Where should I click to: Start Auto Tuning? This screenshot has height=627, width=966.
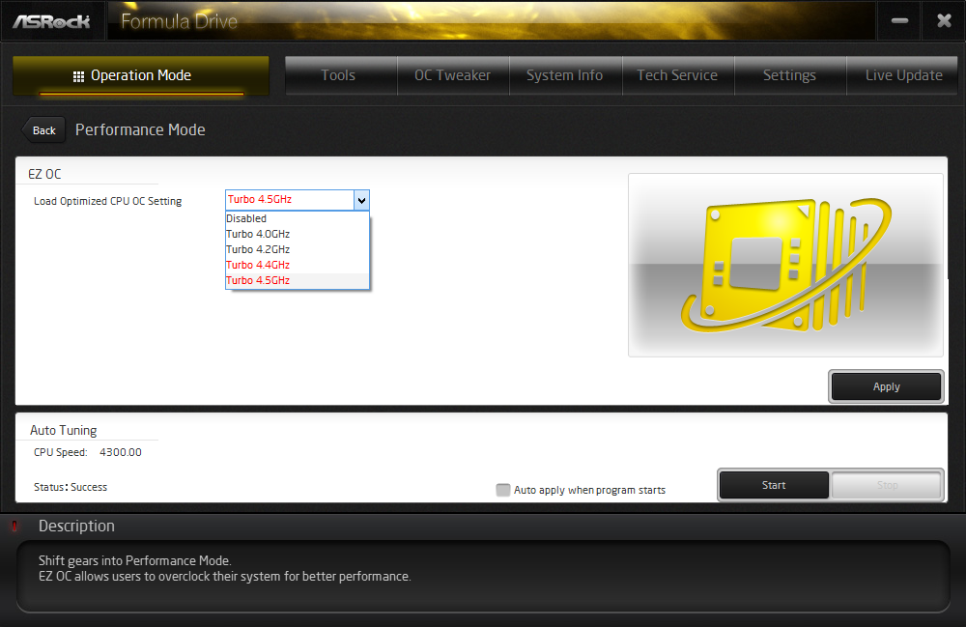(774, 485)
